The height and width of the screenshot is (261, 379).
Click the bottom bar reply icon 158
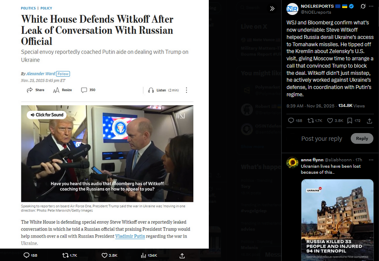click(26, 255)
